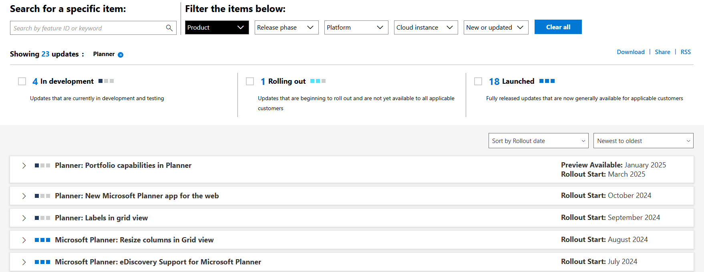Open the Platform filter dropdown

356,27
